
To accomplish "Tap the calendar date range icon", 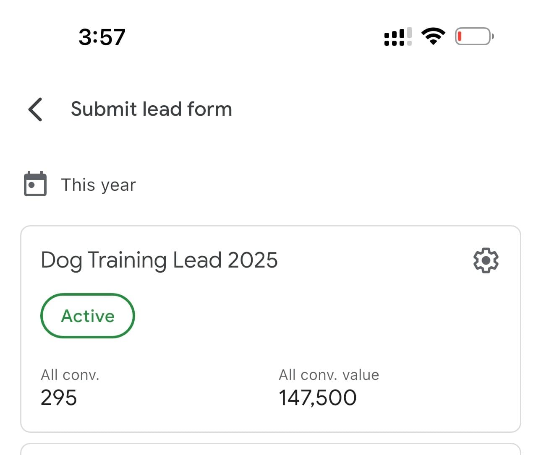I will tap(35, 184).
